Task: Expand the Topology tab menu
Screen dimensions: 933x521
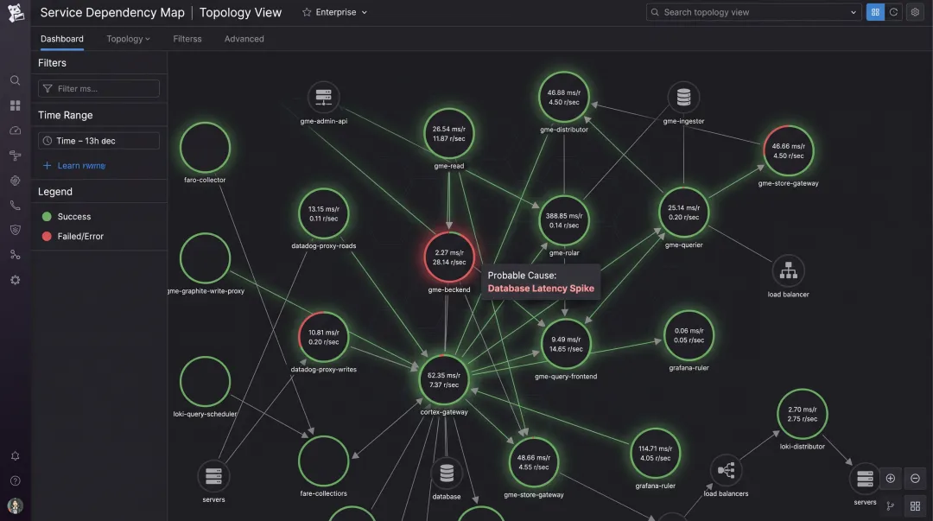Action: pyautogui.click(x=128, y=39)
